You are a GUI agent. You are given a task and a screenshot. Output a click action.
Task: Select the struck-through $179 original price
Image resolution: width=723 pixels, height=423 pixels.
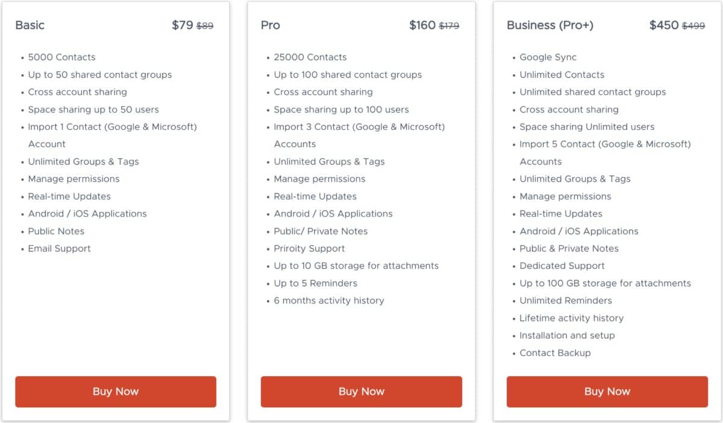pos(449,26)
